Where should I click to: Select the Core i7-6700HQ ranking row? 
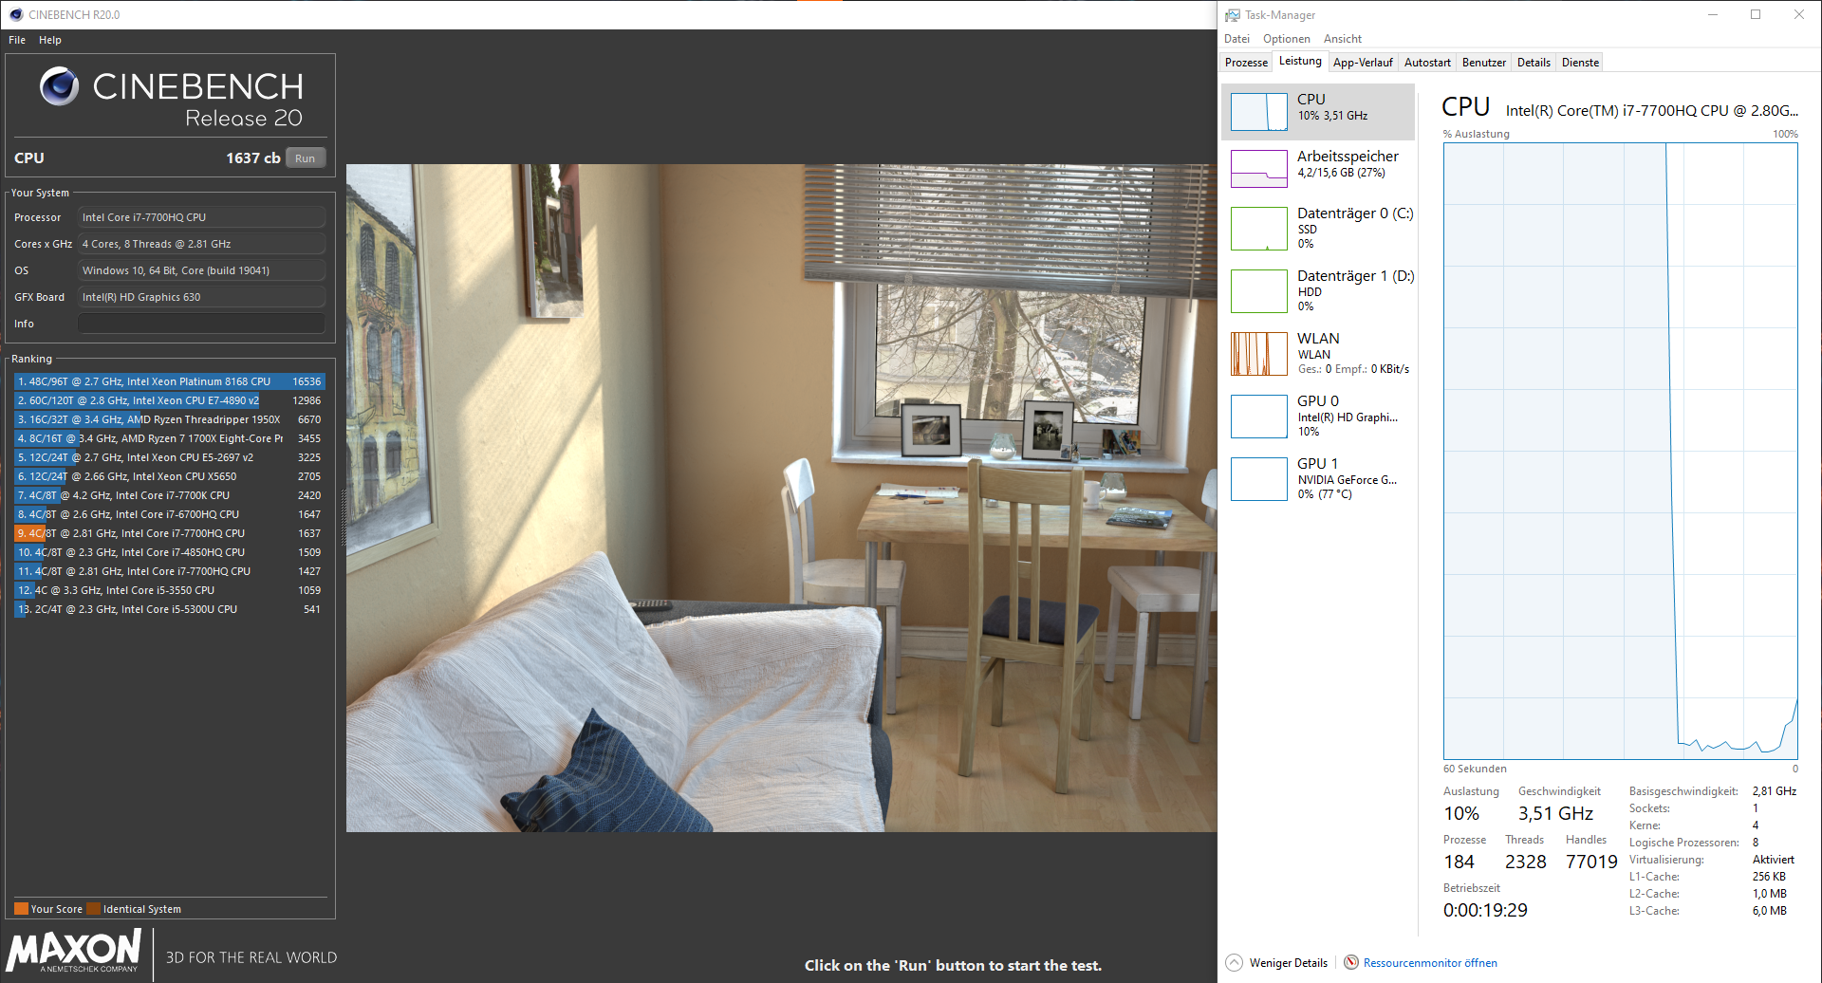[170, 514]
